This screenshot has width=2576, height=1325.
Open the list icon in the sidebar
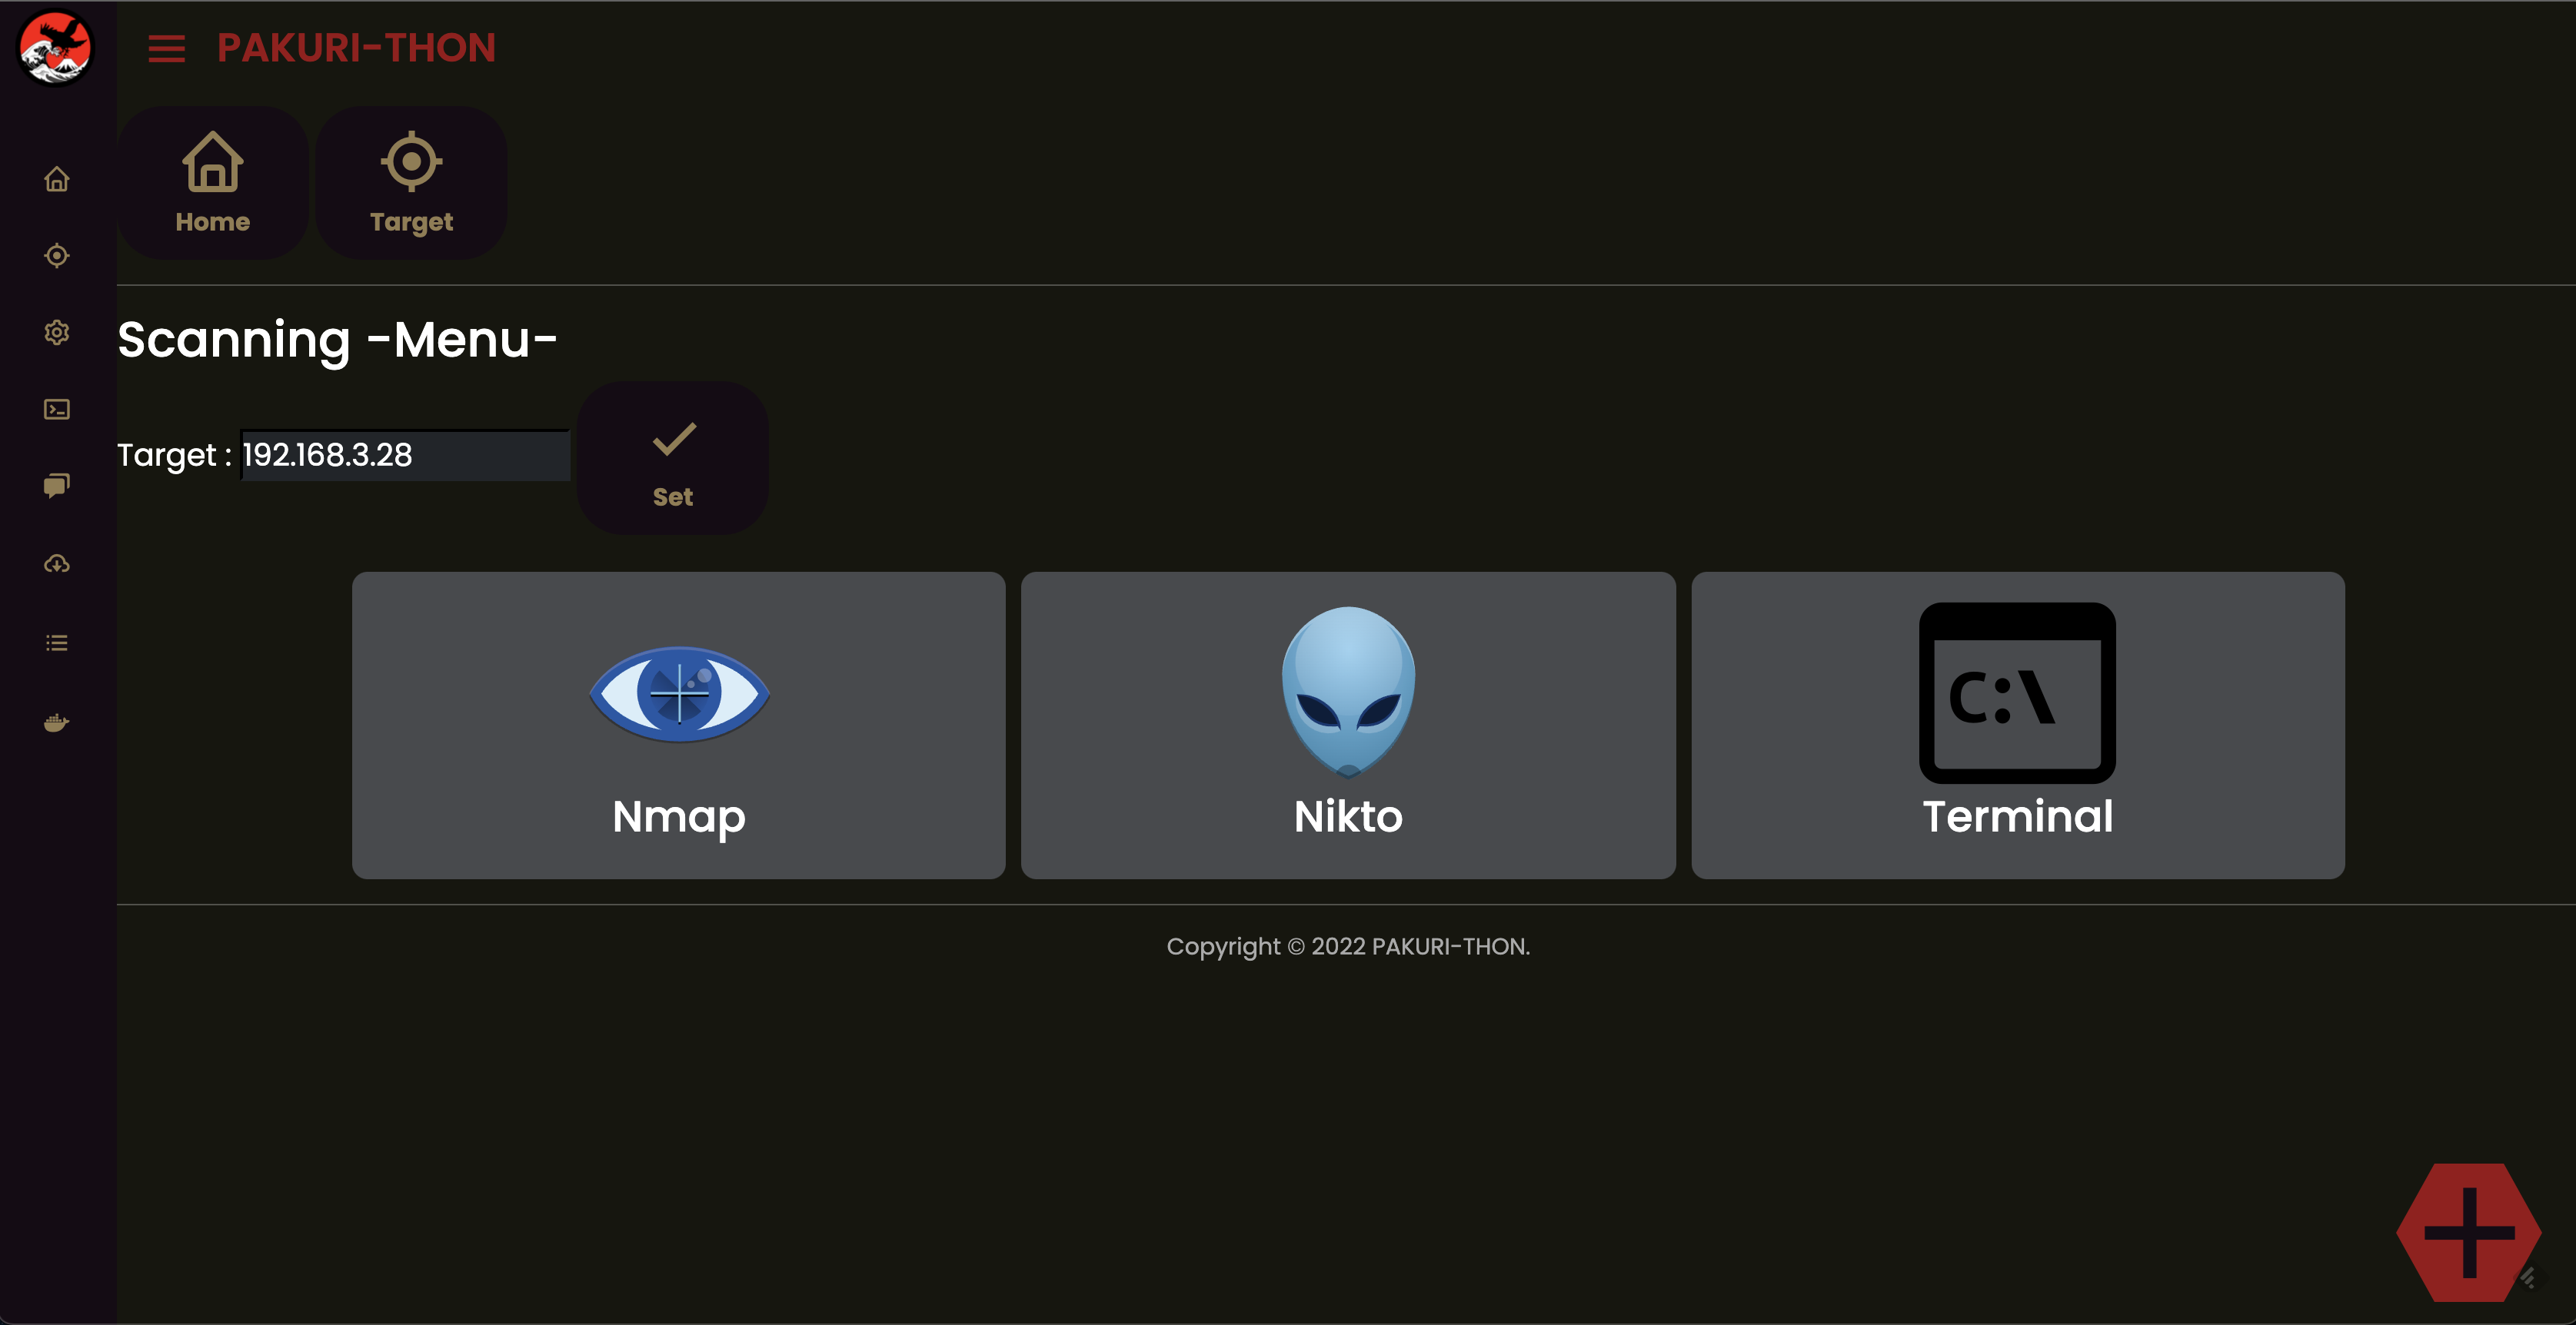pos(57,643)
